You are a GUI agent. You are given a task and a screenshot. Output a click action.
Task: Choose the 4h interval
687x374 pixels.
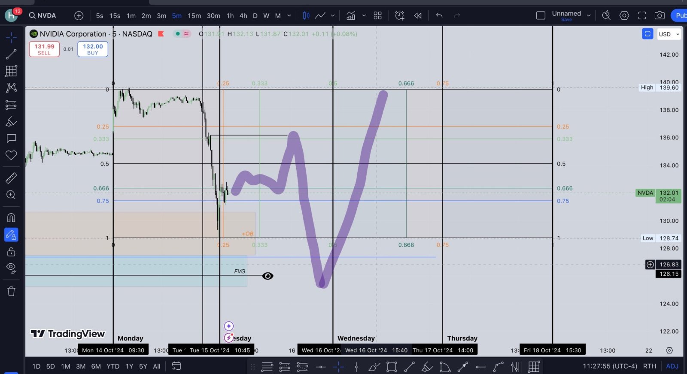(243, 15)
